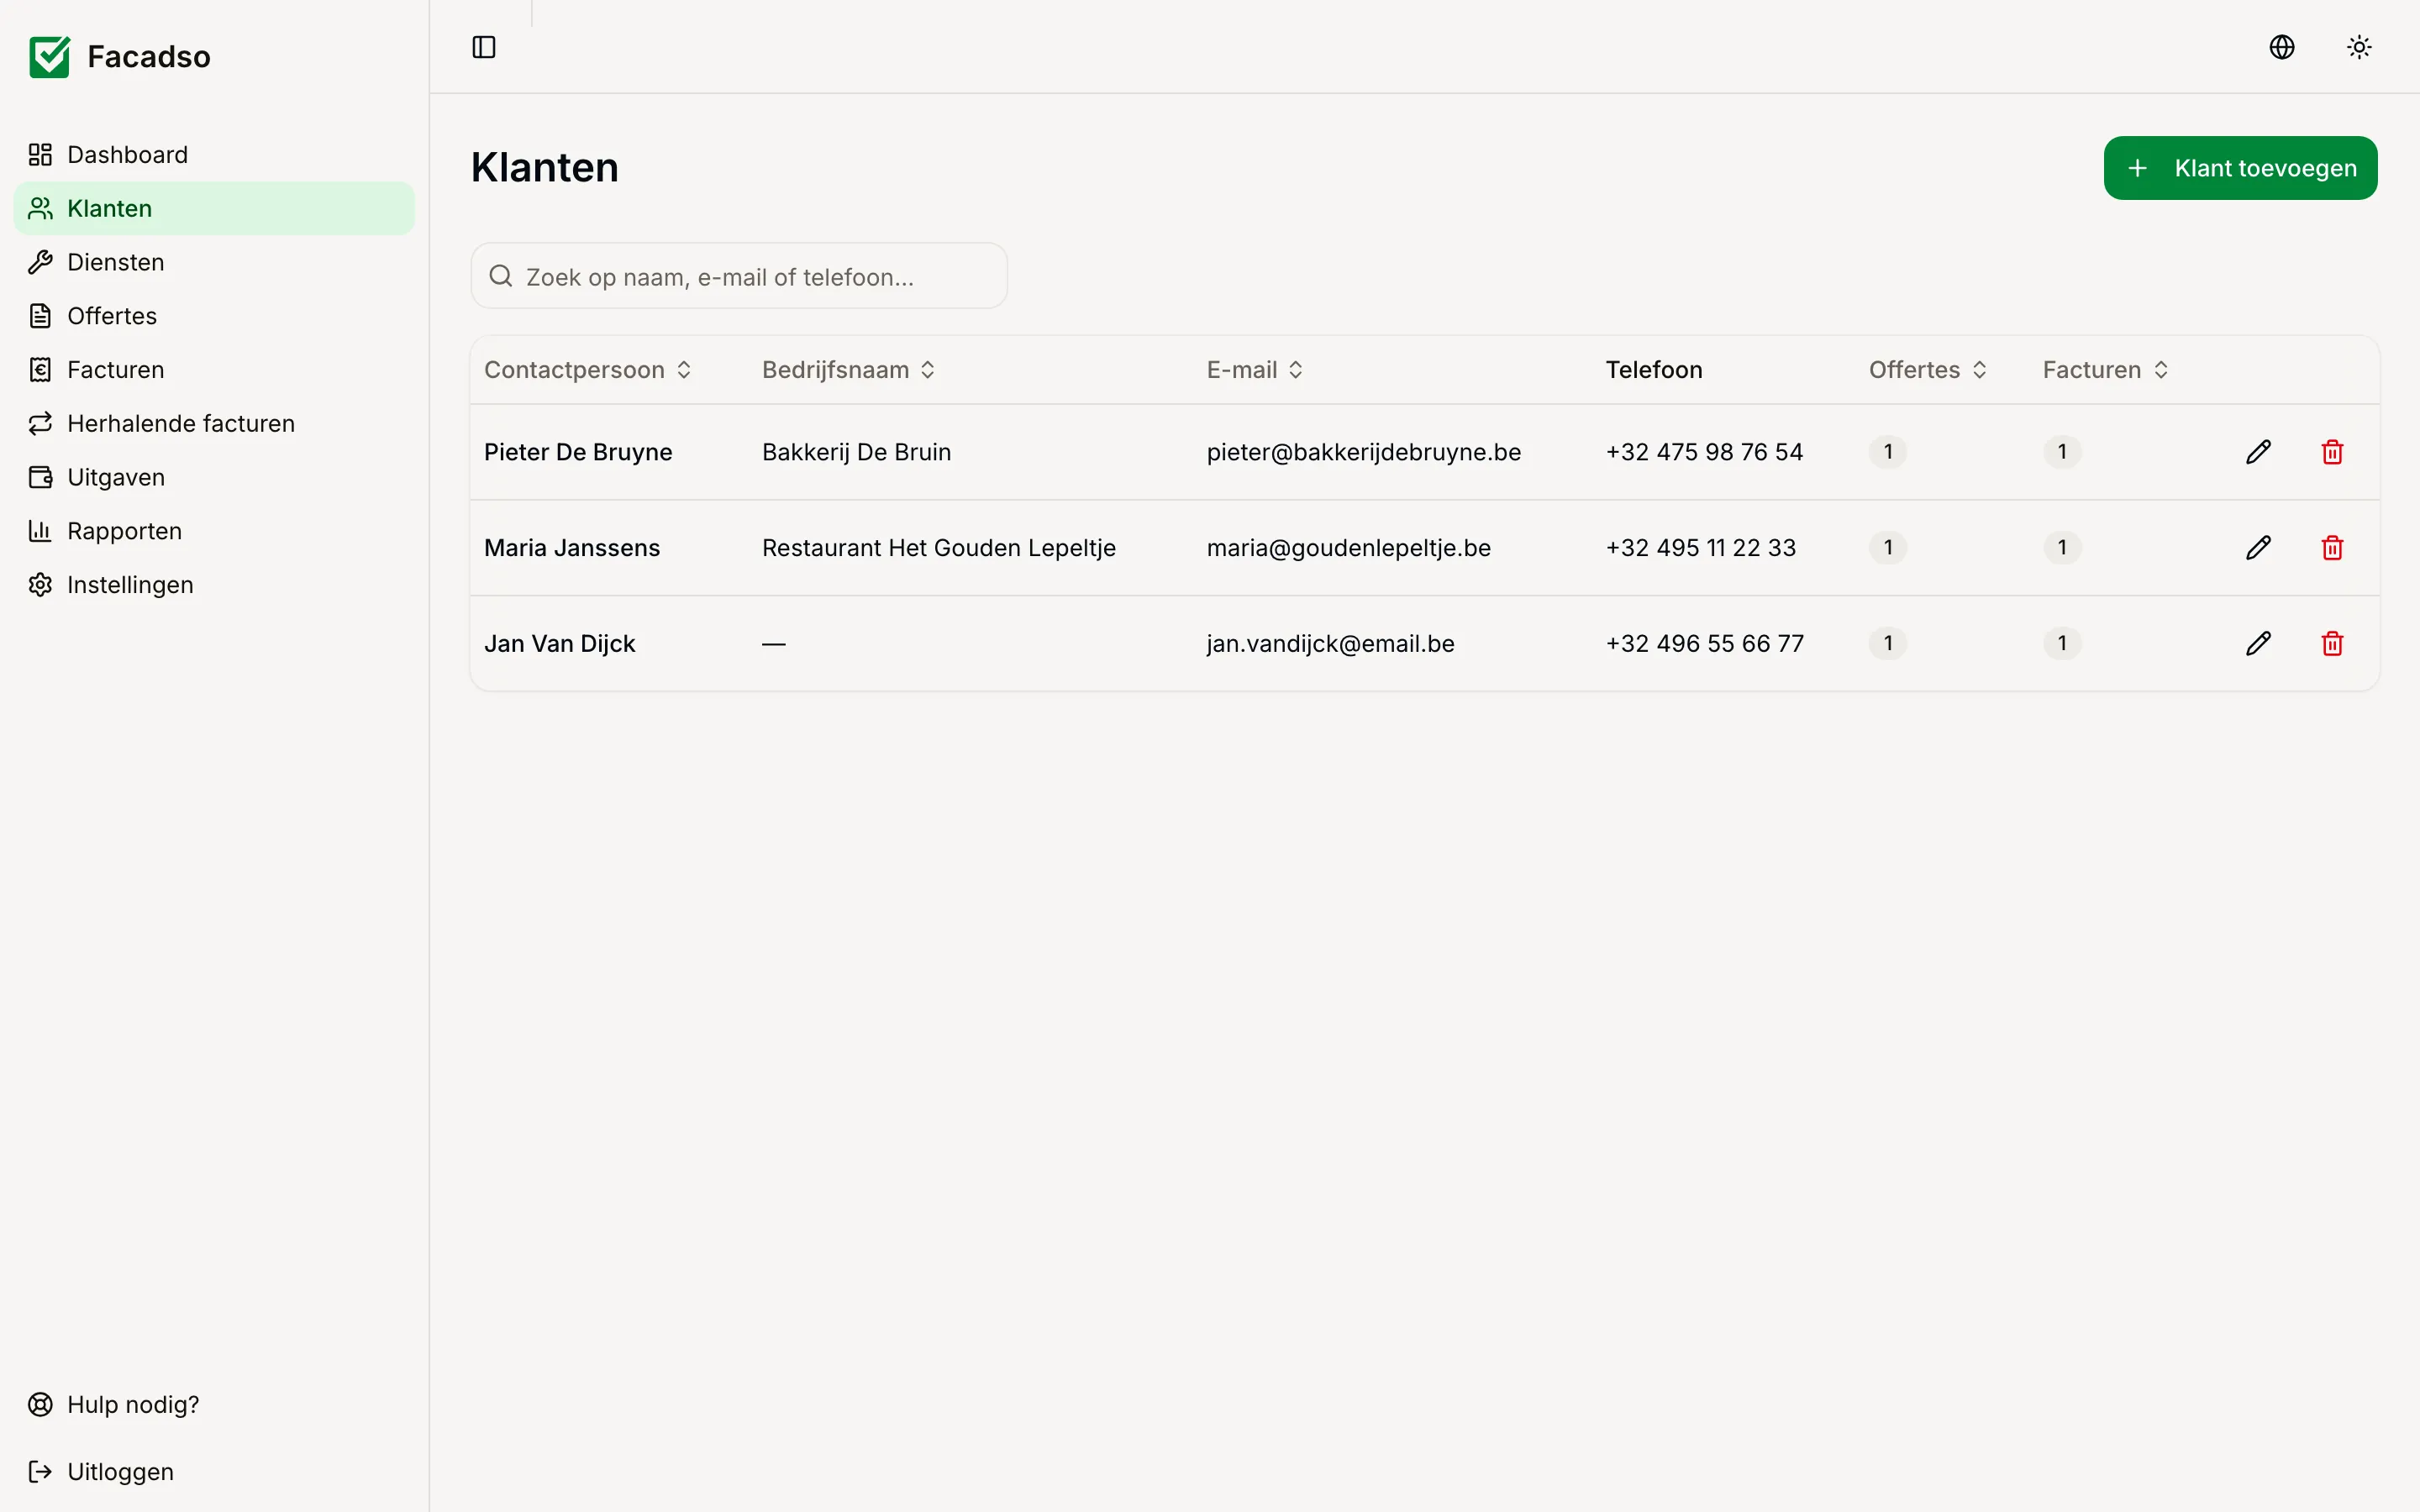This screenshot has height=1512, width=2420.
Task: Sort by Facturen column header
Action: click(2106, 370)
